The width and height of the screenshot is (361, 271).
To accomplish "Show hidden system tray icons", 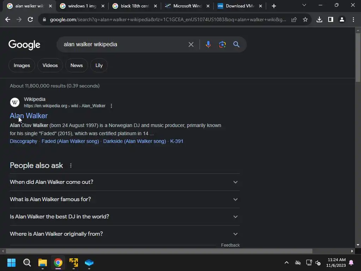I will [x=287, y=263].
